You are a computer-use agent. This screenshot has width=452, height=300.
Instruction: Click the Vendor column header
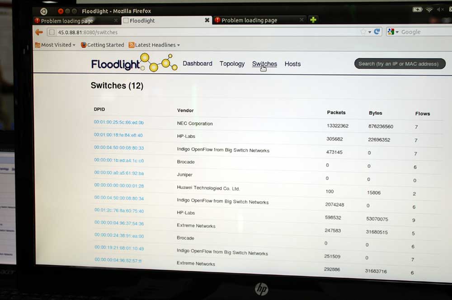(185, 111)
